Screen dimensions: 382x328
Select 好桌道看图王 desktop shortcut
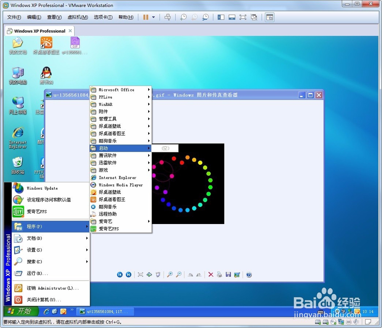point(46,45)
